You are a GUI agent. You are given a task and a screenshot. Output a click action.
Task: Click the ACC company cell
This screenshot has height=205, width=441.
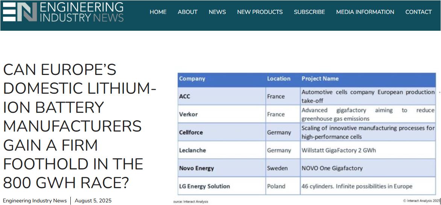tap(222, 96)
